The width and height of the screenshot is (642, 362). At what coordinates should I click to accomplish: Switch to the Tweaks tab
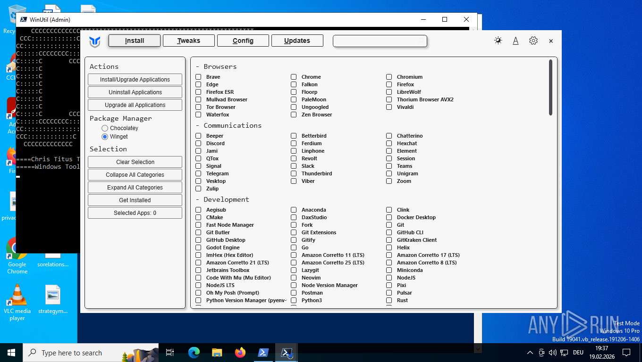tap(189, 41)
